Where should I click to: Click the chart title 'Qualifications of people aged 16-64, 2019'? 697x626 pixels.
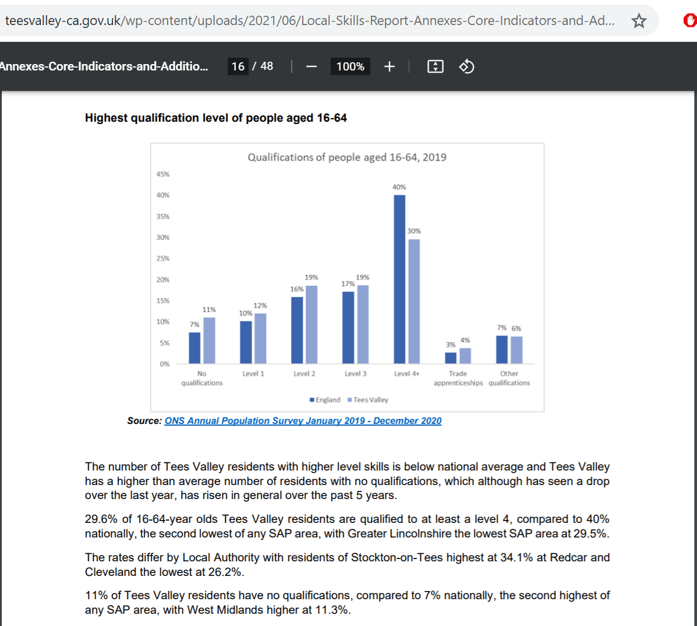click(x=347, y=157)
